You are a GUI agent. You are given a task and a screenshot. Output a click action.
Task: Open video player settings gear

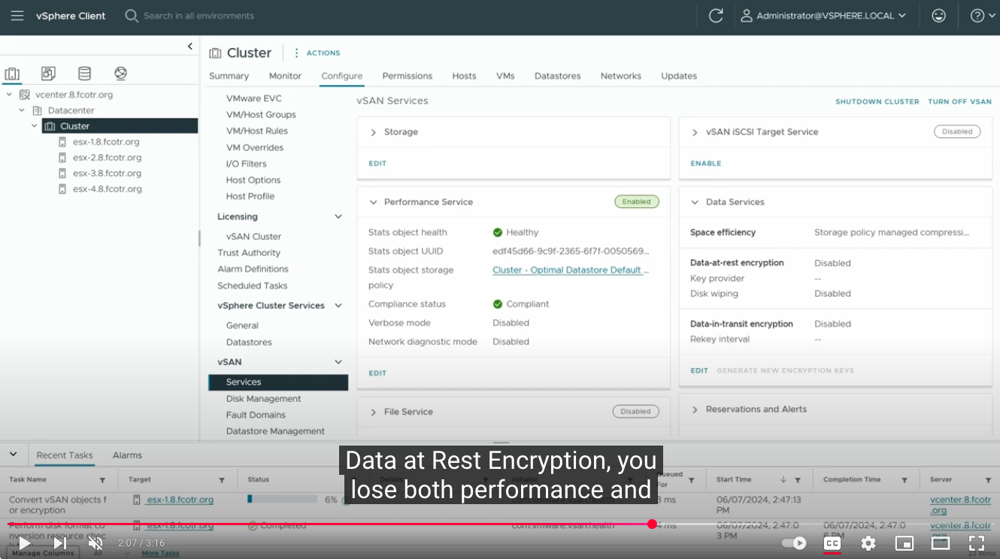(x=868, y=543)
